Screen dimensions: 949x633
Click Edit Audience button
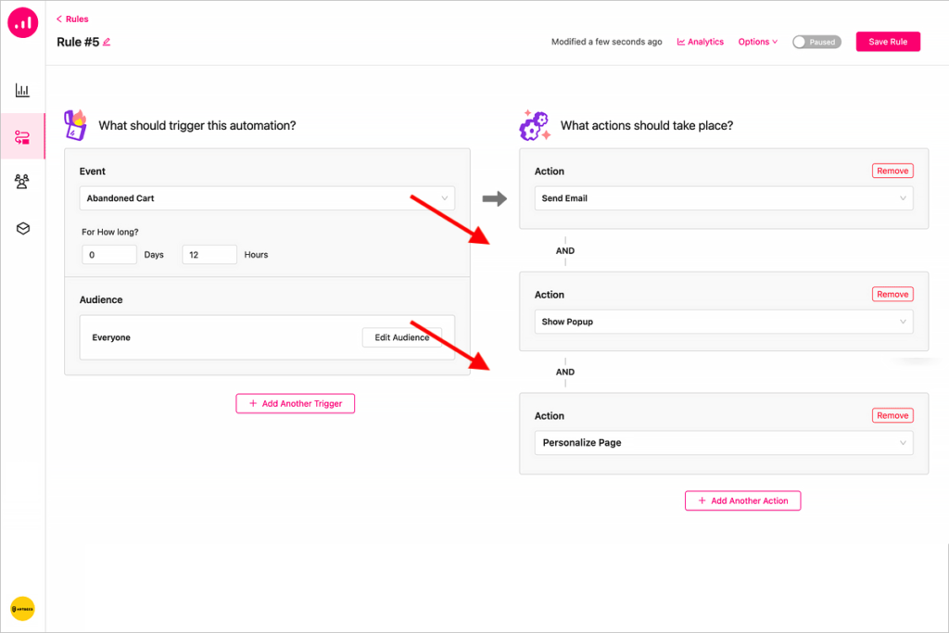click(402, 337)
